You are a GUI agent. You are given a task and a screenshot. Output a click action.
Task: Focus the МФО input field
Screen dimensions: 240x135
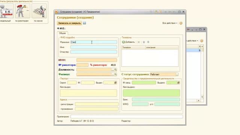tap(140, 104)
